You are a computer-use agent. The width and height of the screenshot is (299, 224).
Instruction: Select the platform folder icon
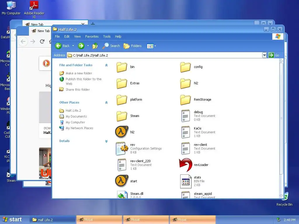pyautogui.click(x=122, y=100)
